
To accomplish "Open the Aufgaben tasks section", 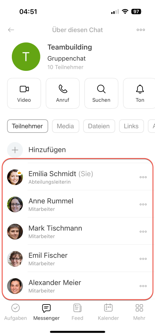I will click(15, 312).
